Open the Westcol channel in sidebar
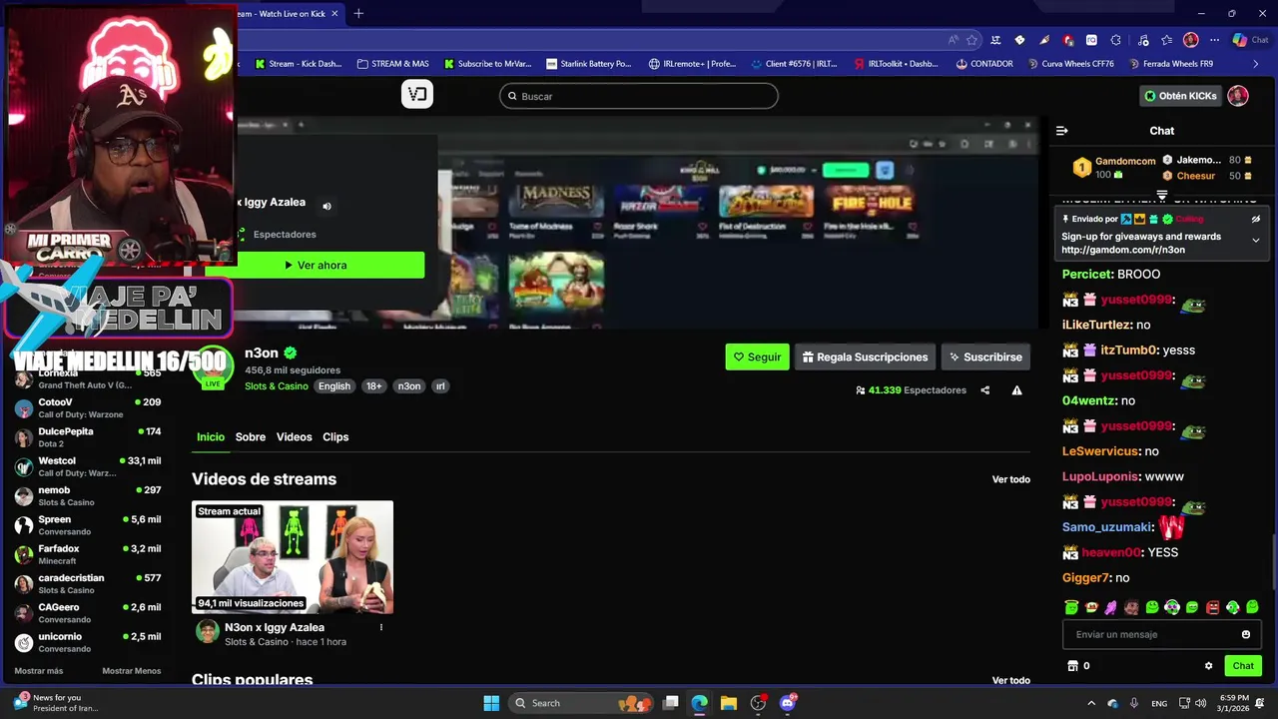This screenshot has height=719, width=1278. [x=88, y=466]
